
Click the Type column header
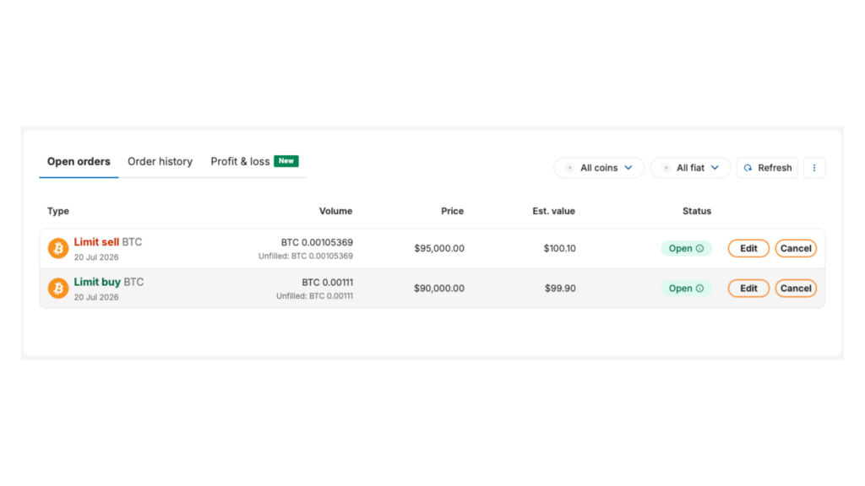tap(58, 211)
